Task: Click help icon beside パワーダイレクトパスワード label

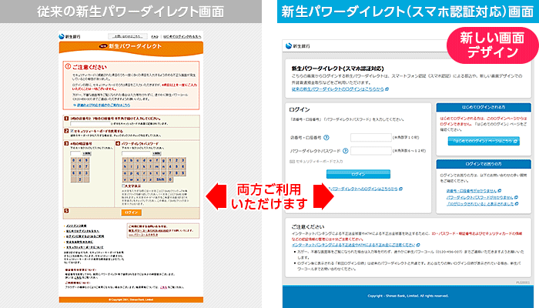Action: point(346,150)
